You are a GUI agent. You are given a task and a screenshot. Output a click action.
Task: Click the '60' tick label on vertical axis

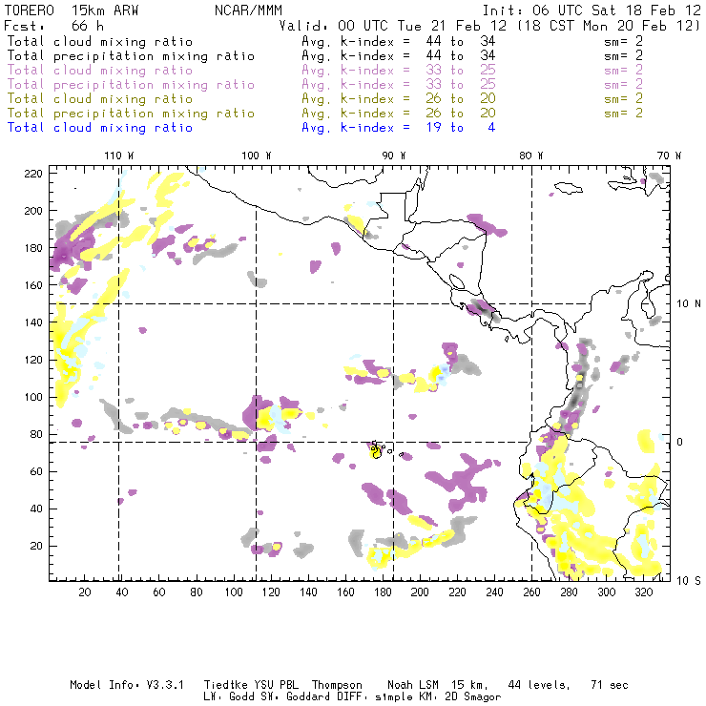tap(36, 471)
